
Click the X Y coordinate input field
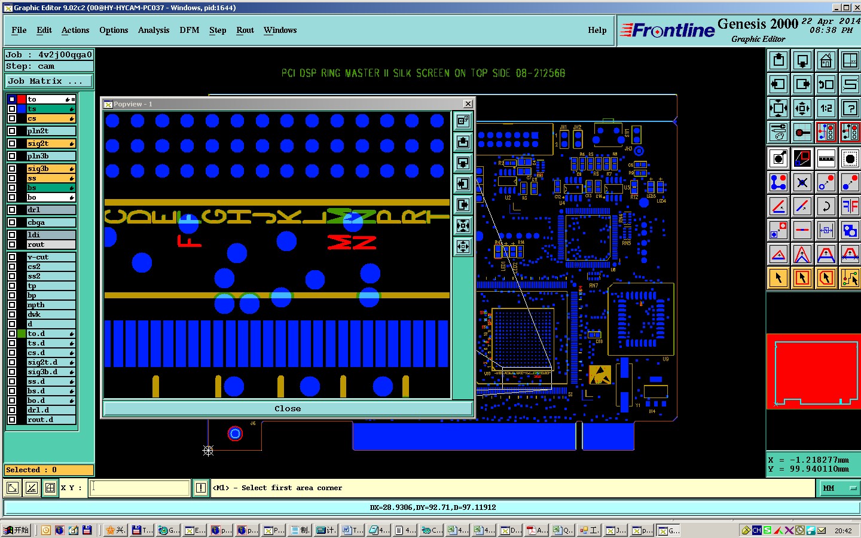pyautogui.click(x=140, y=488)
